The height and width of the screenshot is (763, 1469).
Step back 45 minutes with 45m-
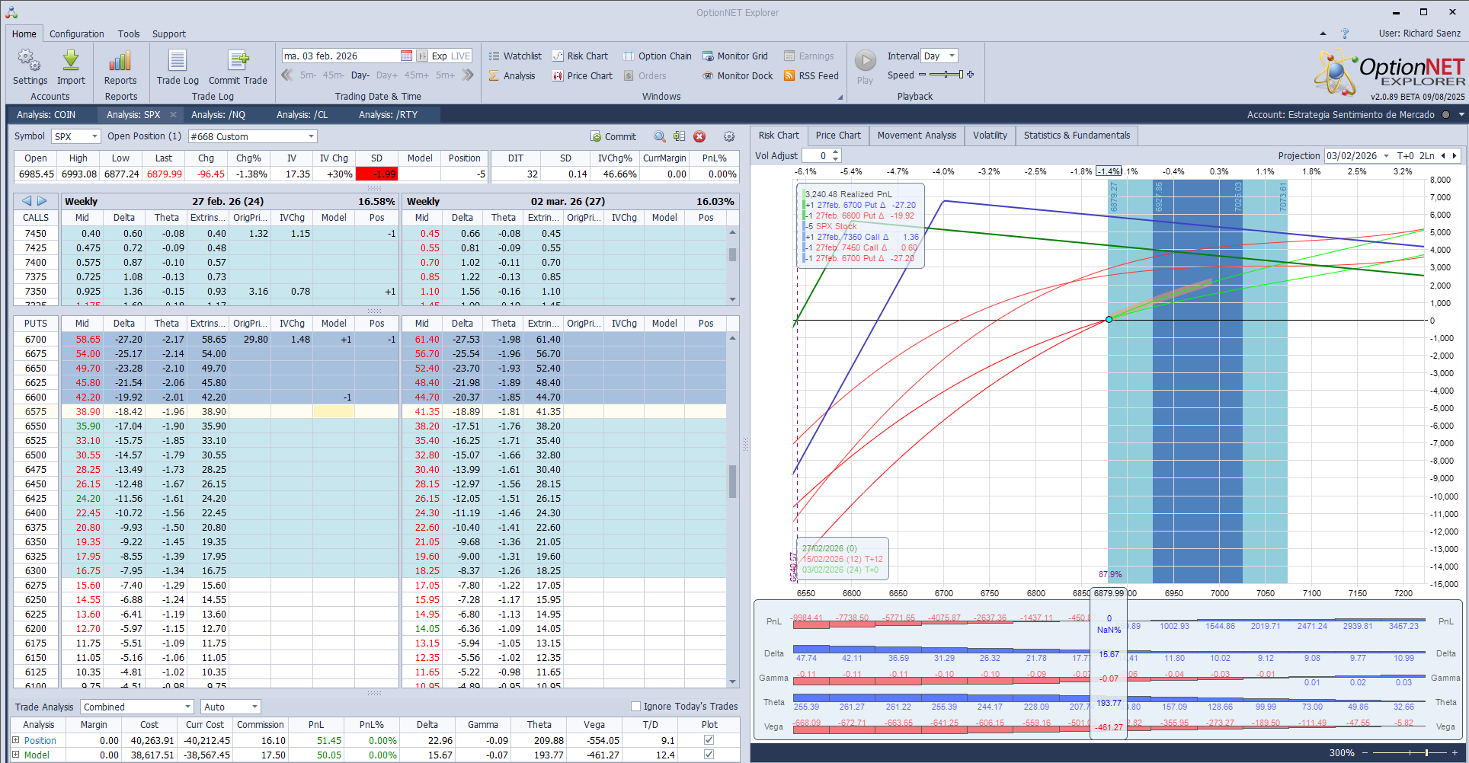click(x=334, y=75)
